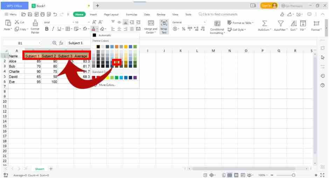Open the print preview icon
Screen dimensions: 329x178
point(49,14)
